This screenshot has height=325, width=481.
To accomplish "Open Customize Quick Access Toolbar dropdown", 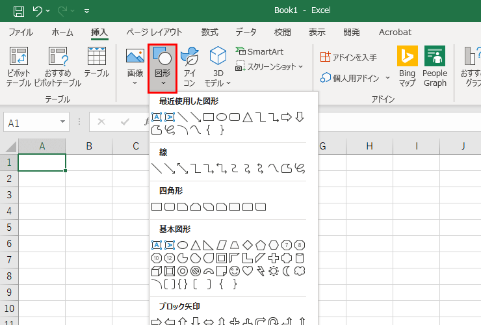I will coord(87,11).
